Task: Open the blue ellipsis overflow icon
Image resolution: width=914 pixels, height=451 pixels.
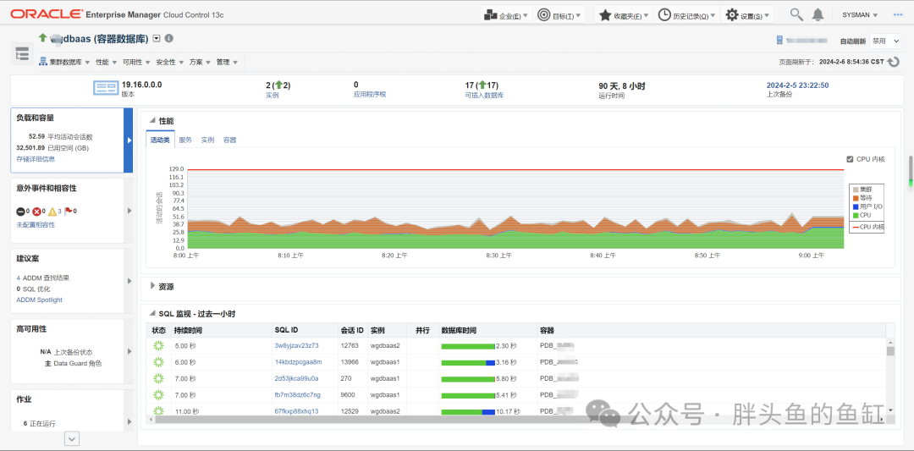Action: [x=898, y=14]
